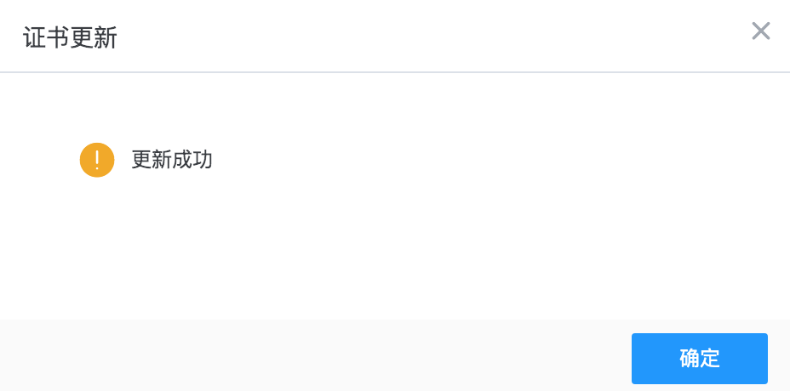The width and height of the screenshot is (790, 391).
Task: Confirm the certificate update success message
Action: tap(699, 359)
